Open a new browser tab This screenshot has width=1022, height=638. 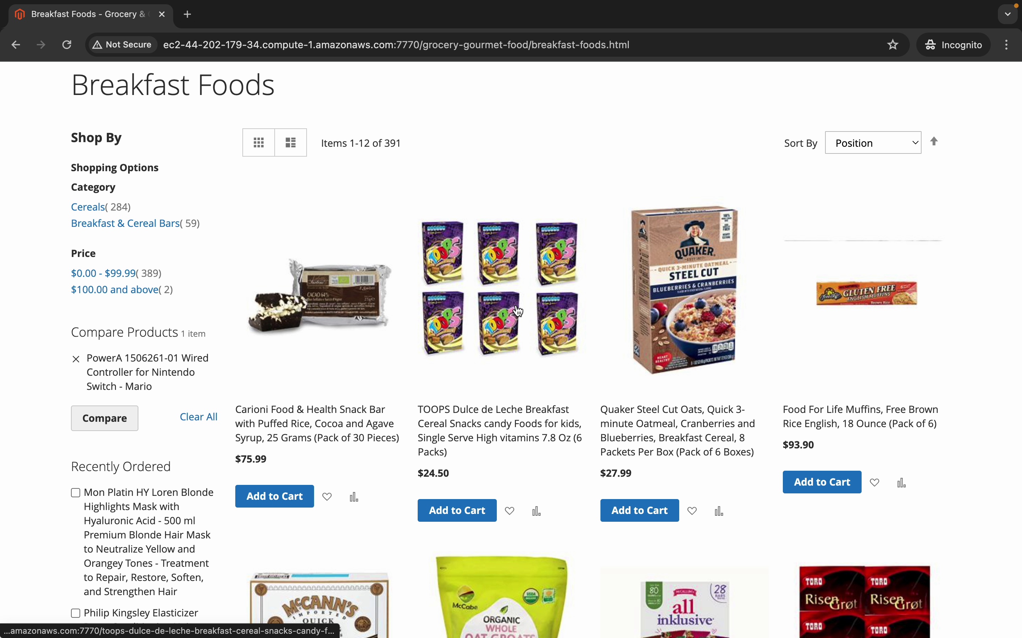pos(187,14)
